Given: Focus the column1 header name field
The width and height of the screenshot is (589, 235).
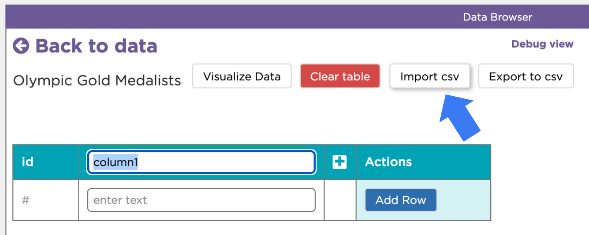Looking at the screenshot, I should pyautogui.click(x=201, y=162).
